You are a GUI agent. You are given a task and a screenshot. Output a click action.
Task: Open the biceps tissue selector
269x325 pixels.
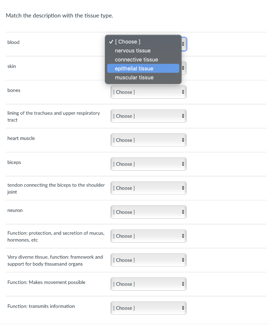(148, 164)
